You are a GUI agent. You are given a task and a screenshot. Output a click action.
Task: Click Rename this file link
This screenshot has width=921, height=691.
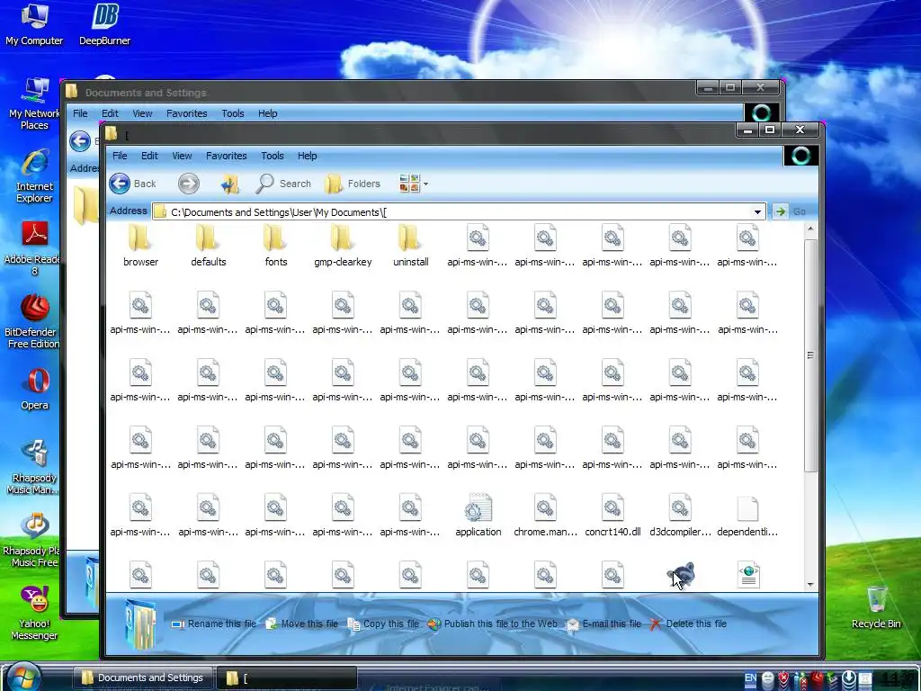click(214, 624)
